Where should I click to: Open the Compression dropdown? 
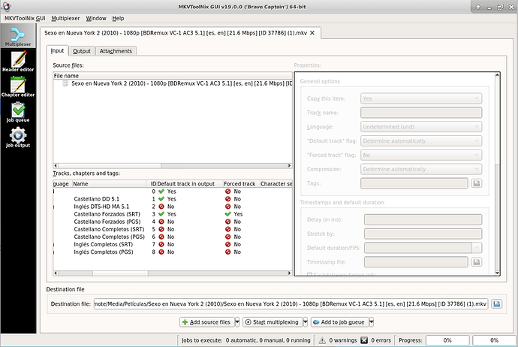(x=421, y=169)
